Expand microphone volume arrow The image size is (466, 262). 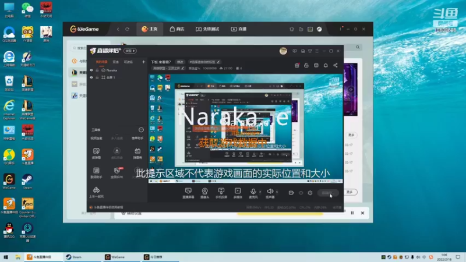click(260, 192)
